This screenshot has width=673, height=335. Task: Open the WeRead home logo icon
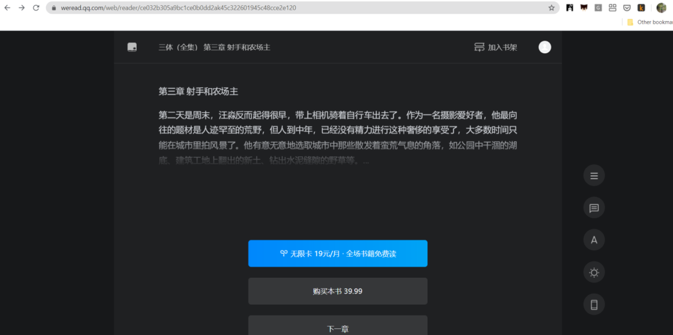pos(132,47)
